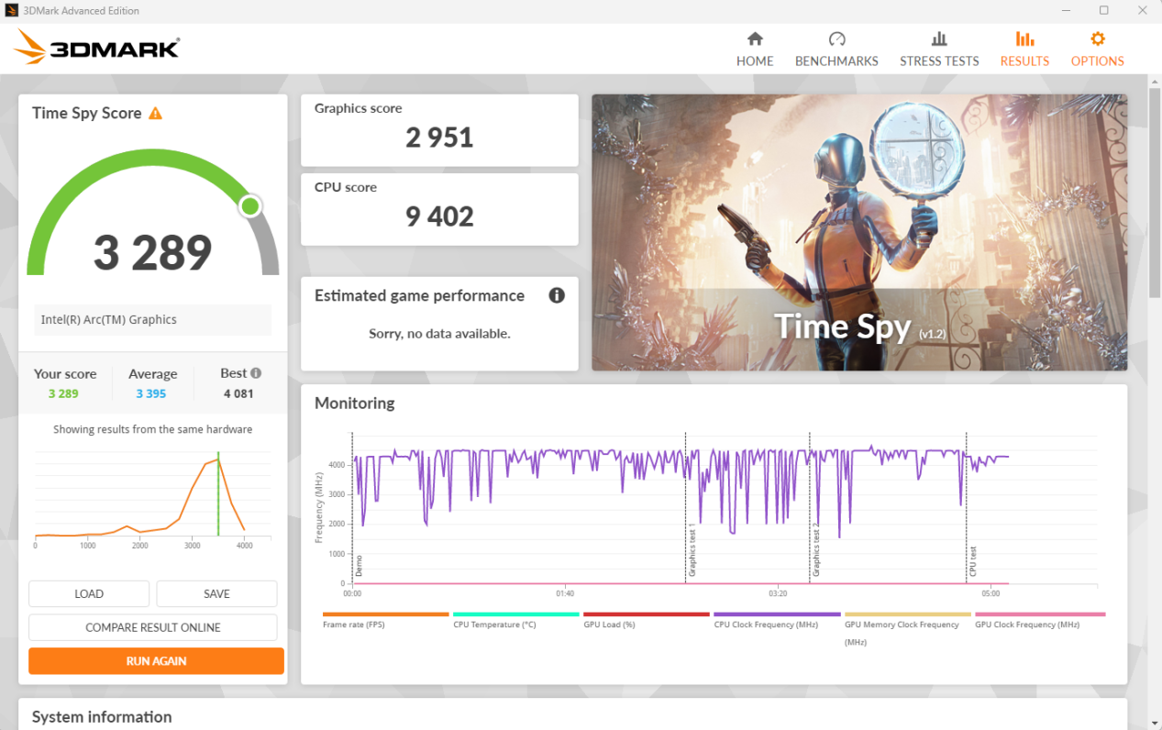Viewport: 1162px width, 730px height.
Task: Click the Graphics test 1 marker on the chart
Action: pos(692,550)
